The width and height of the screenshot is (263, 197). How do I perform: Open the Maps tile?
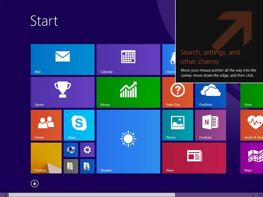click(252, 158)
